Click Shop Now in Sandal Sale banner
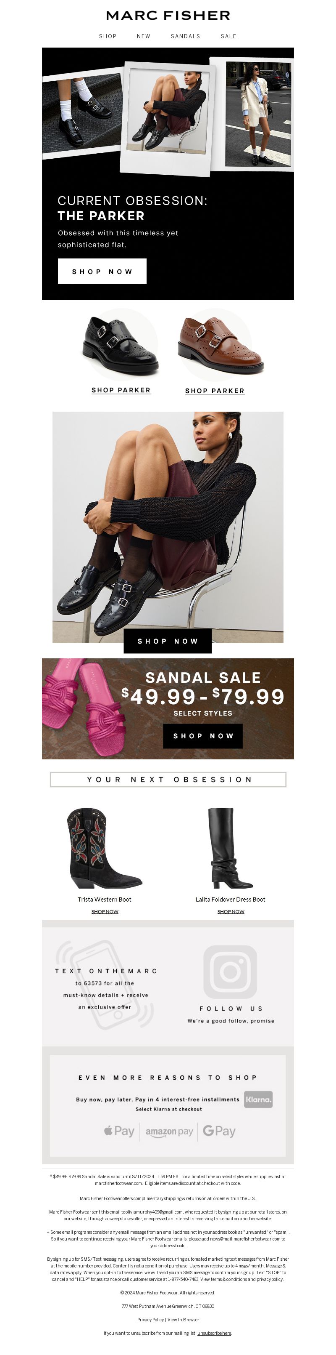 (x=202, y=736)
